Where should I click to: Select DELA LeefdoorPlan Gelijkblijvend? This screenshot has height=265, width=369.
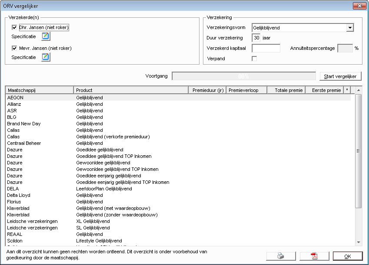pos(178,189)
